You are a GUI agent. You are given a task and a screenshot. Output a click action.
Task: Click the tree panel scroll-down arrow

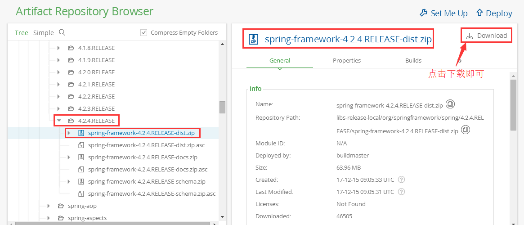(222, 218)
